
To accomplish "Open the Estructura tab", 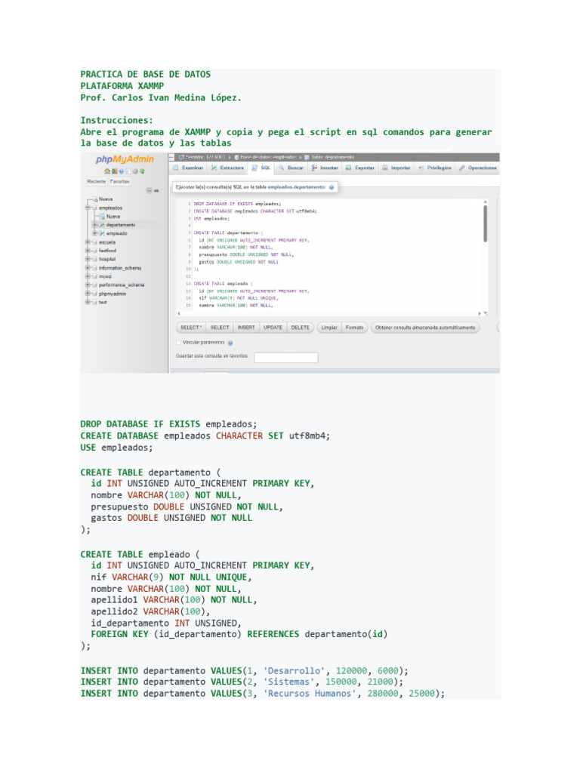I will (227, 168).
